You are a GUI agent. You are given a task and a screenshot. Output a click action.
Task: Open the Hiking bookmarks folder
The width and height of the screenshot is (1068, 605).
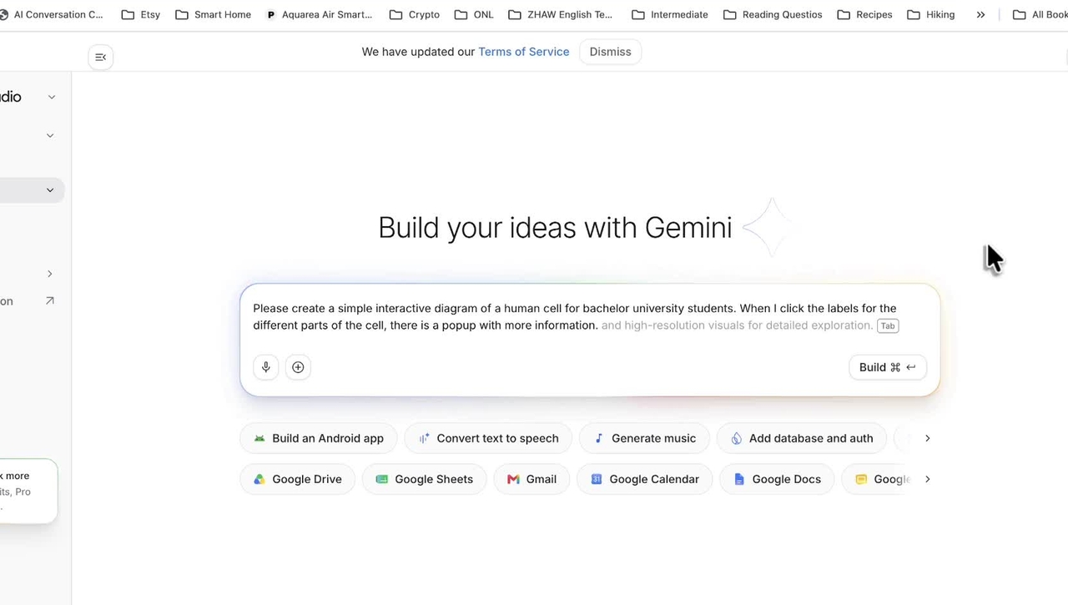coord(930,14)
